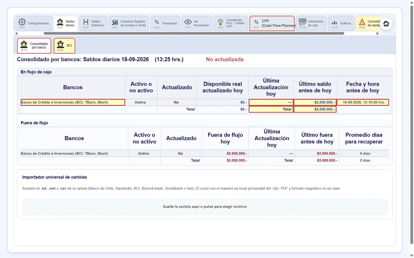Click 'Importador universal de cartolas' heading

tap(55, 177)
